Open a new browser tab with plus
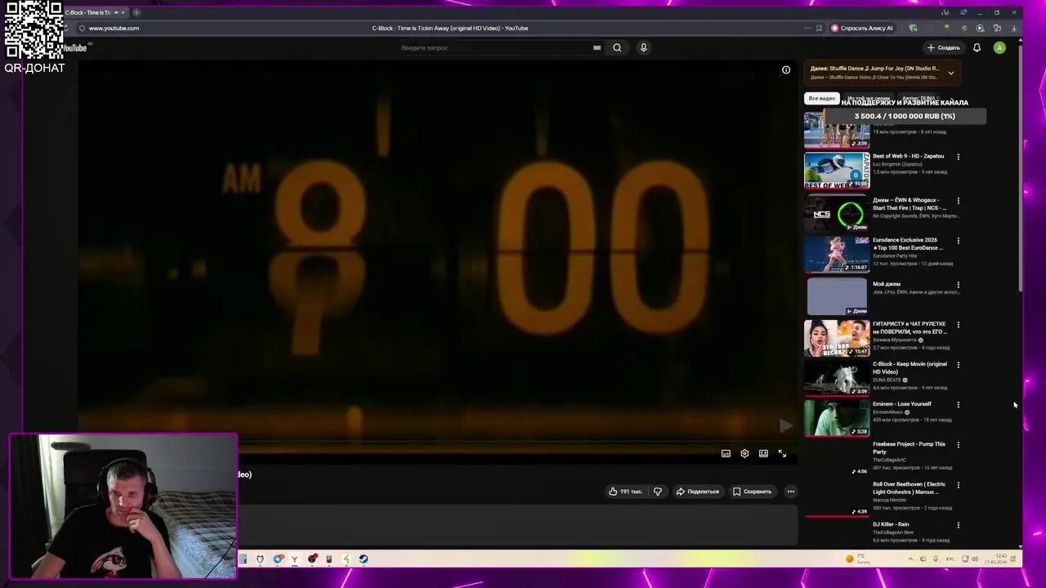Image resolution: width=1046 pixels, height=588 pixels. 136,12
